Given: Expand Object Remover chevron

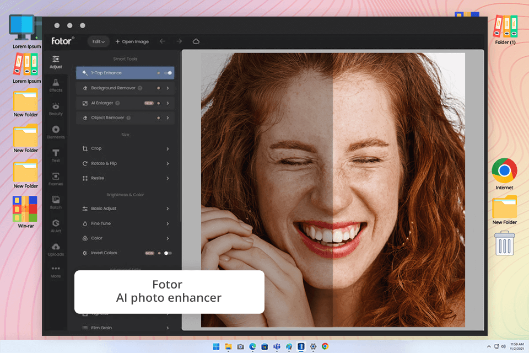Looking at the screenshot, I should pos(168,118).
